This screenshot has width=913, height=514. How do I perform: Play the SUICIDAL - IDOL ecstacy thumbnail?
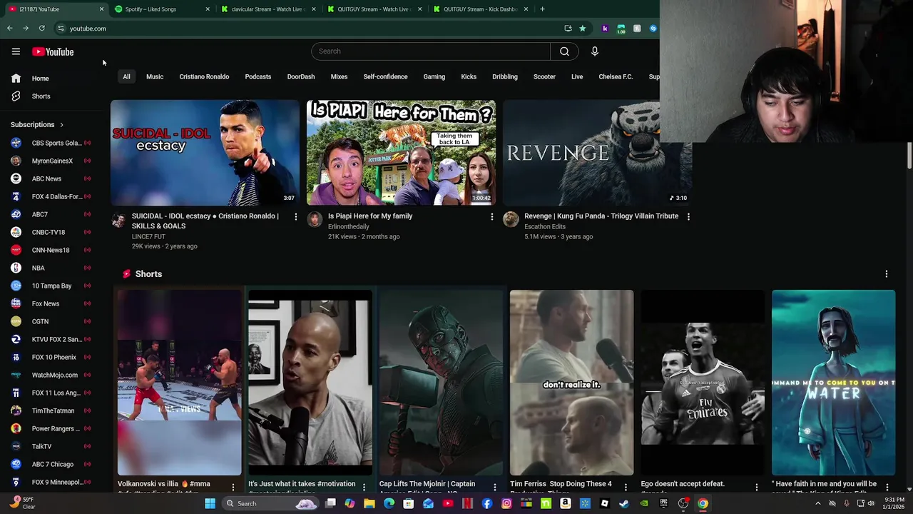tap(205, 153)
